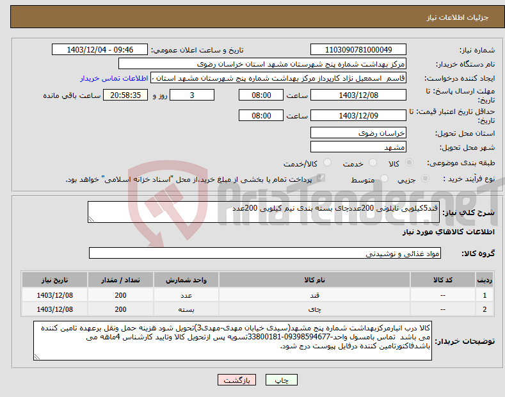Select the متوسط purchase type radio
The height and width of the screenshot is (397, 505).
(384, 179)
